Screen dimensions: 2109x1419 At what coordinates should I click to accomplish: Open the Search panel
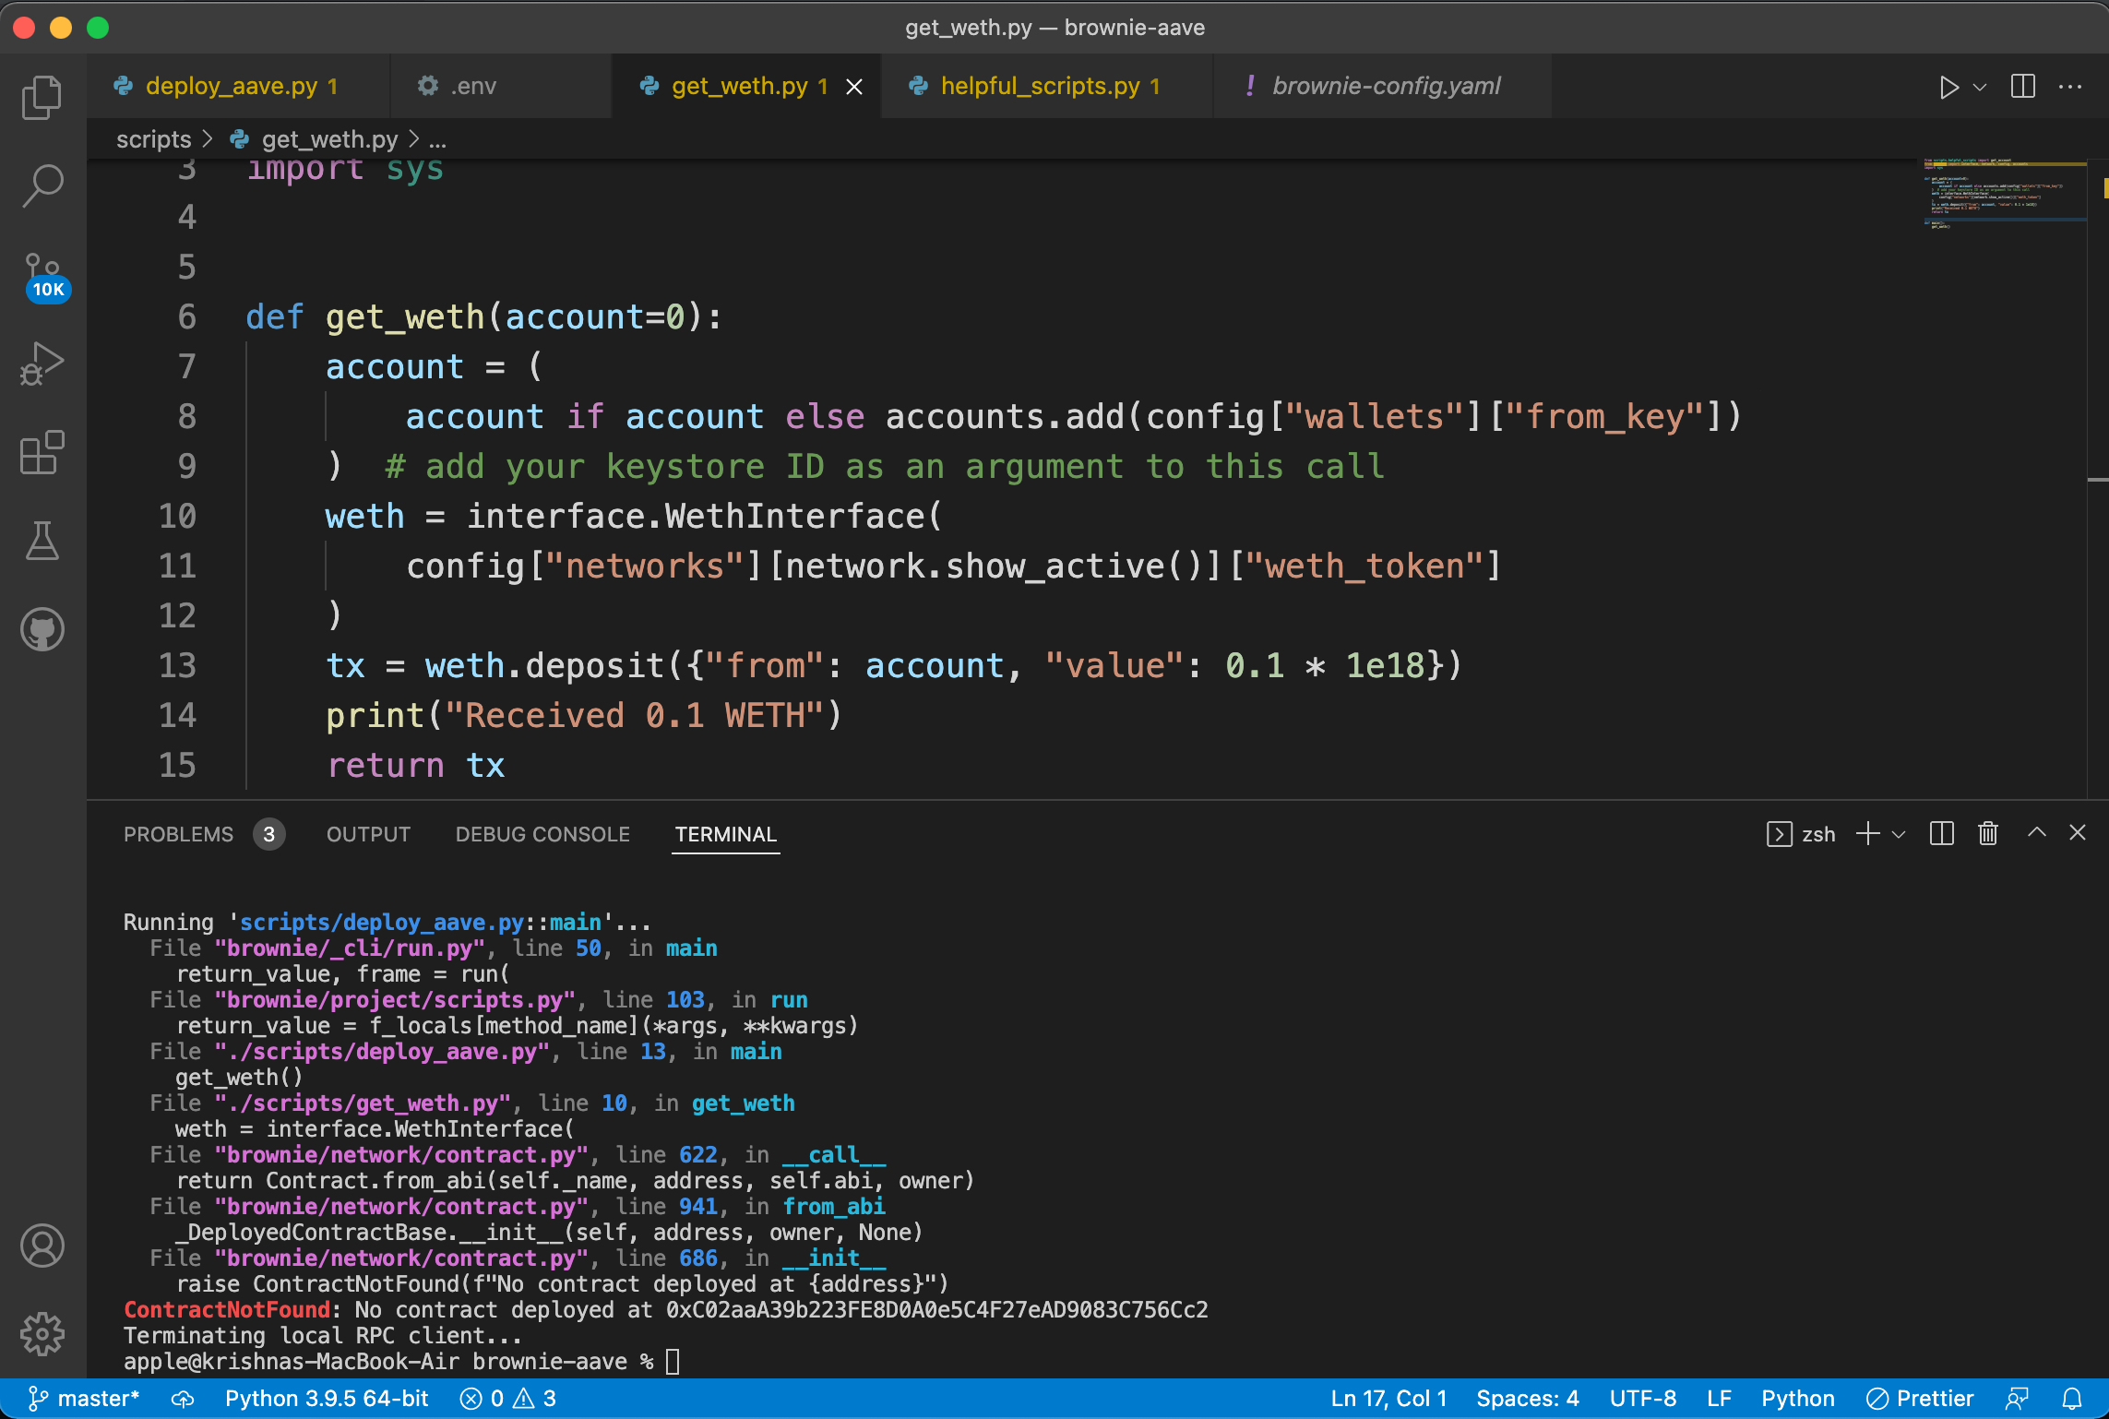[42, 185]
